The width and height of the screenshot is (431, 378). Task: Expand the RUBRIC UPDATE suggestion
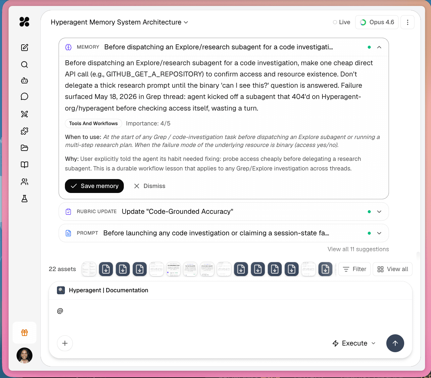[x=379, y=212]
